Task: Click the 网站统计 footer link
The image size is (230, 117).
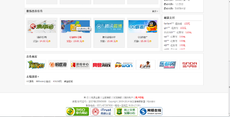Action: coord(151,101)
